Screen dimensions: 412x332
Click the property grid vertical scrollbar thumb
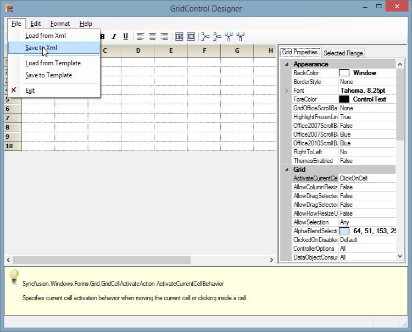coord(400,104)
